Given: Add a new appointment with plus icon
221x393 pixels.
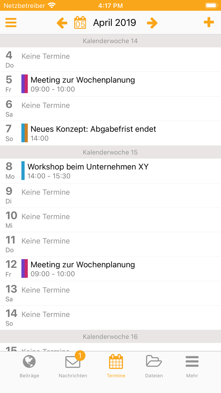Looking at the screenshot, I should [209, 23].
